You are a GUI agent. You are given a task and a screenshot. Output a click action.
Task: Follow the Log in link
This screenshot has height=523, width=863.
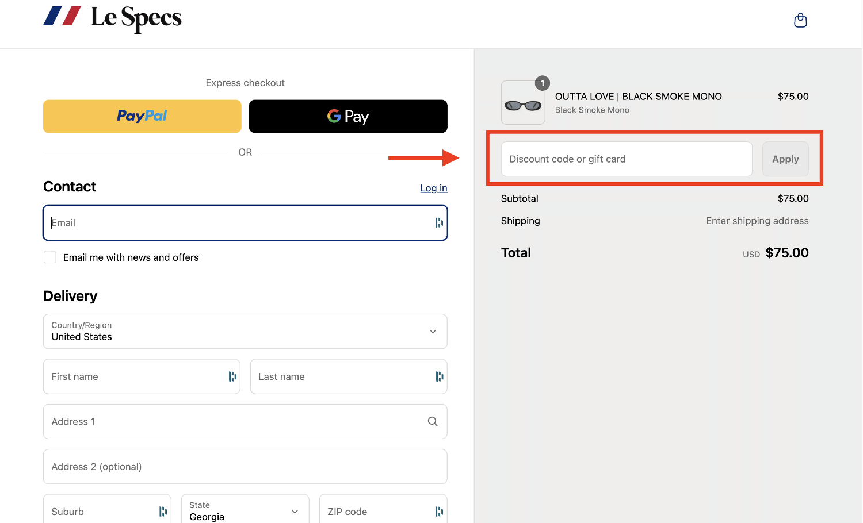pyautogui.click(x=433, y=188)
